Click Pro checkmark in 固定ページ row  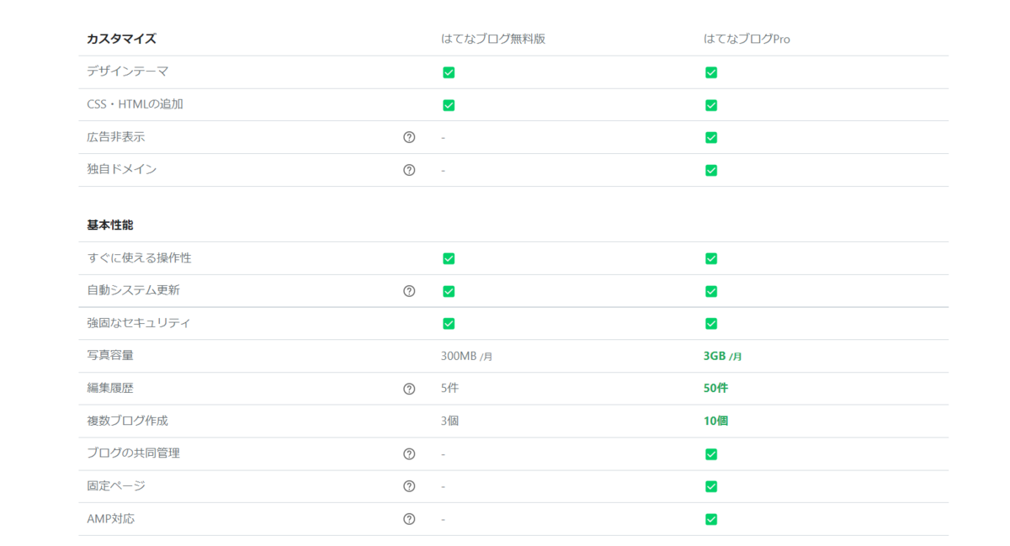[x=711, y=486]
